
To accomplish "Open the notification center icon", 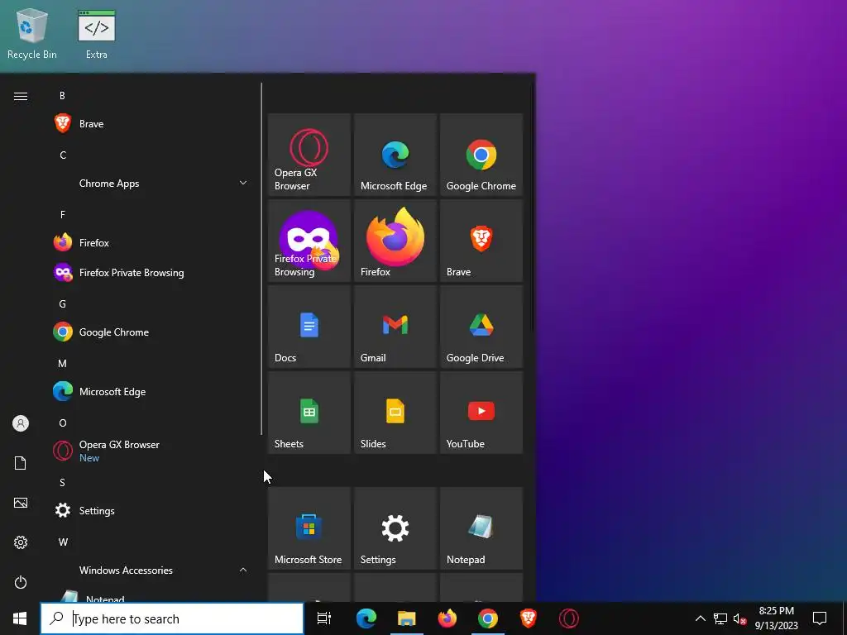I will coord(820,618).
